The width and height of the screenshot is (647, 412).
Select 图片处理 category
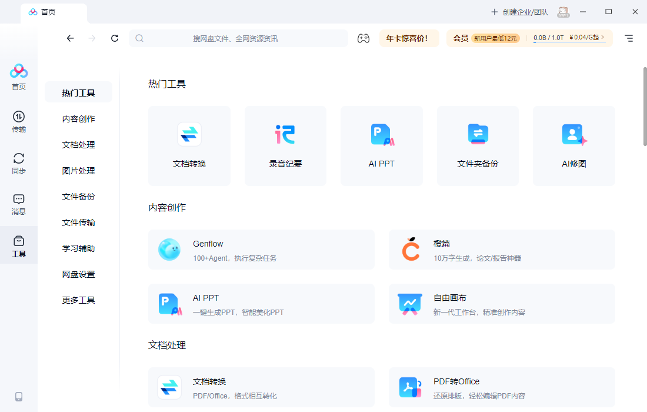tap(78, 171)
